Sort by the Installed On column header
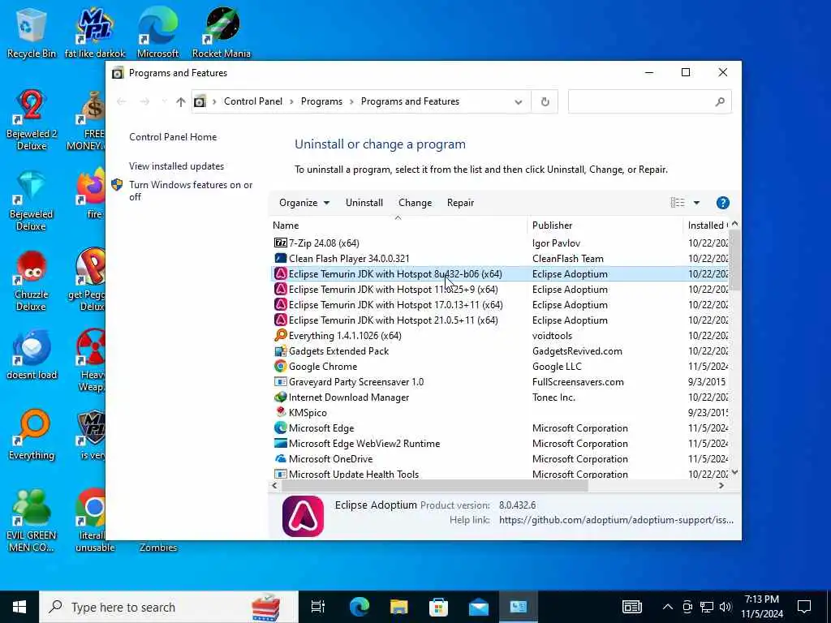This screenshot has width=831, height=623. (x=707, y=226)
